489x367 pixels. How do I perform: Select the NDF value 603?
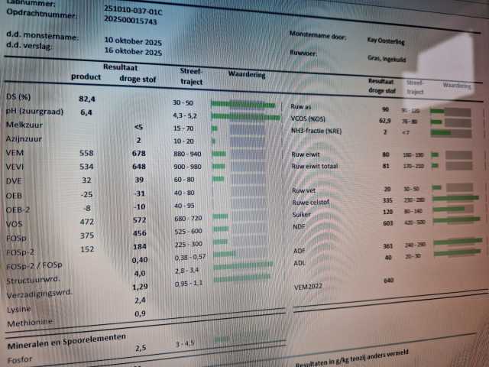pos(388,223)
